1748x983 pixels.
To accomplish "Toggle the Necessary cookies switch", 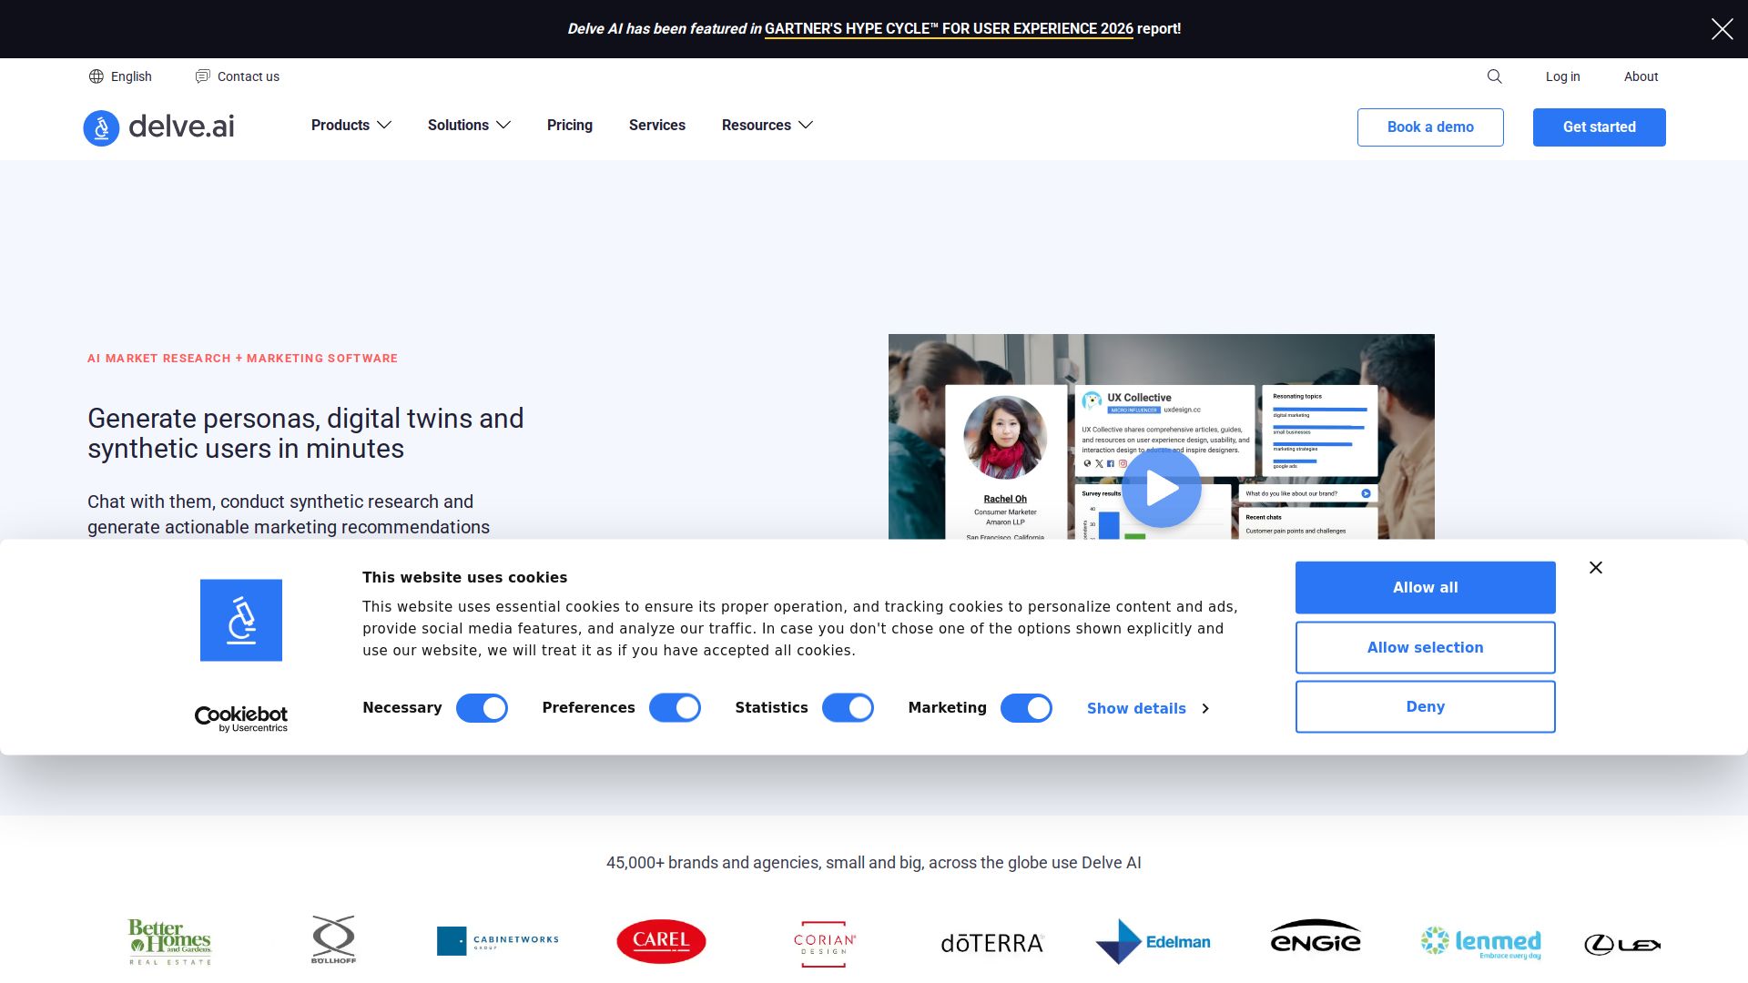I will 482,708.
